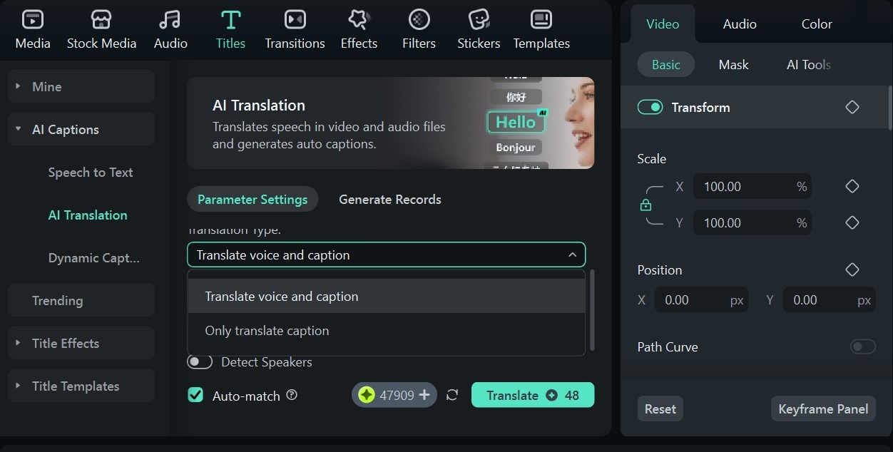Click the Position Y value field

coord(830,300)
